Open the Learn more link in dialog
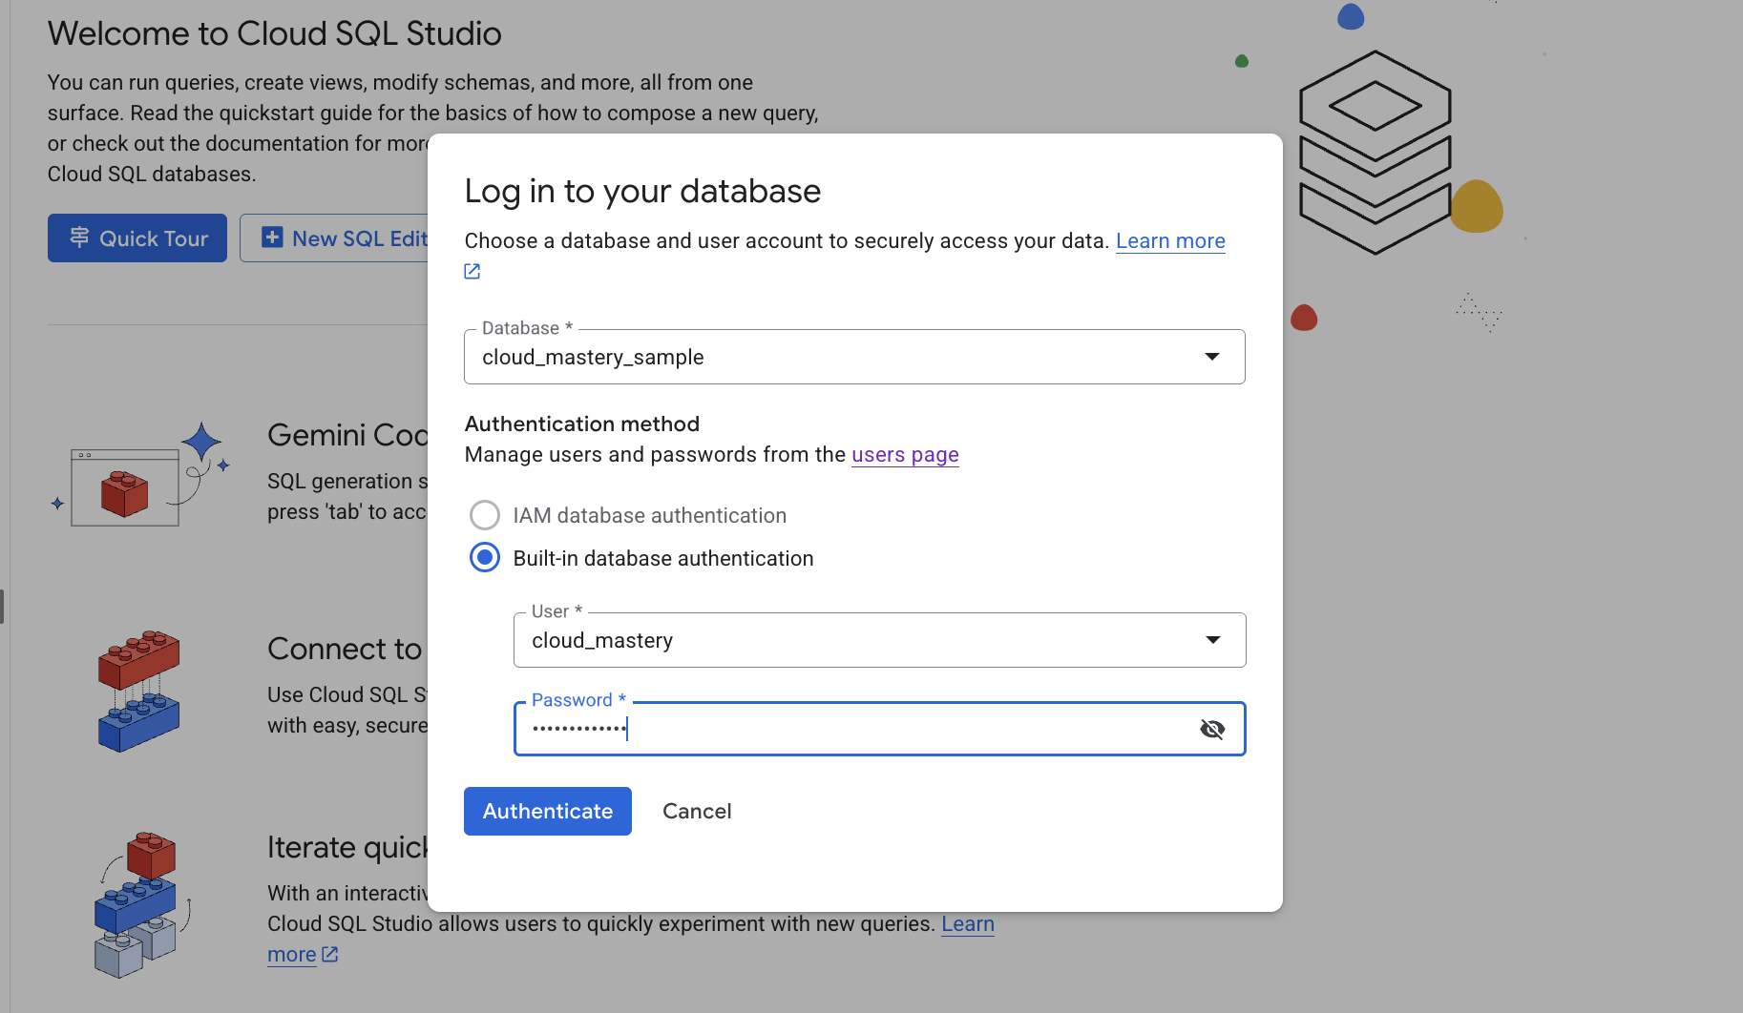The height and width of the screenshot is (1013, 1743). (1170, 240)
